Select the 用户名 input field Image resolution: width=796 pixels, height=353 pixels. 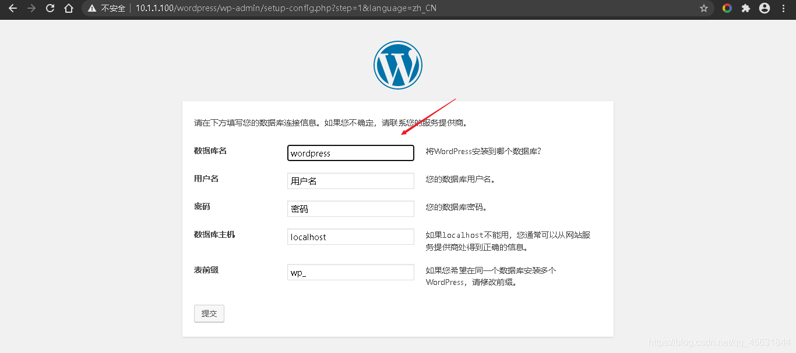[x=351, y=181]
